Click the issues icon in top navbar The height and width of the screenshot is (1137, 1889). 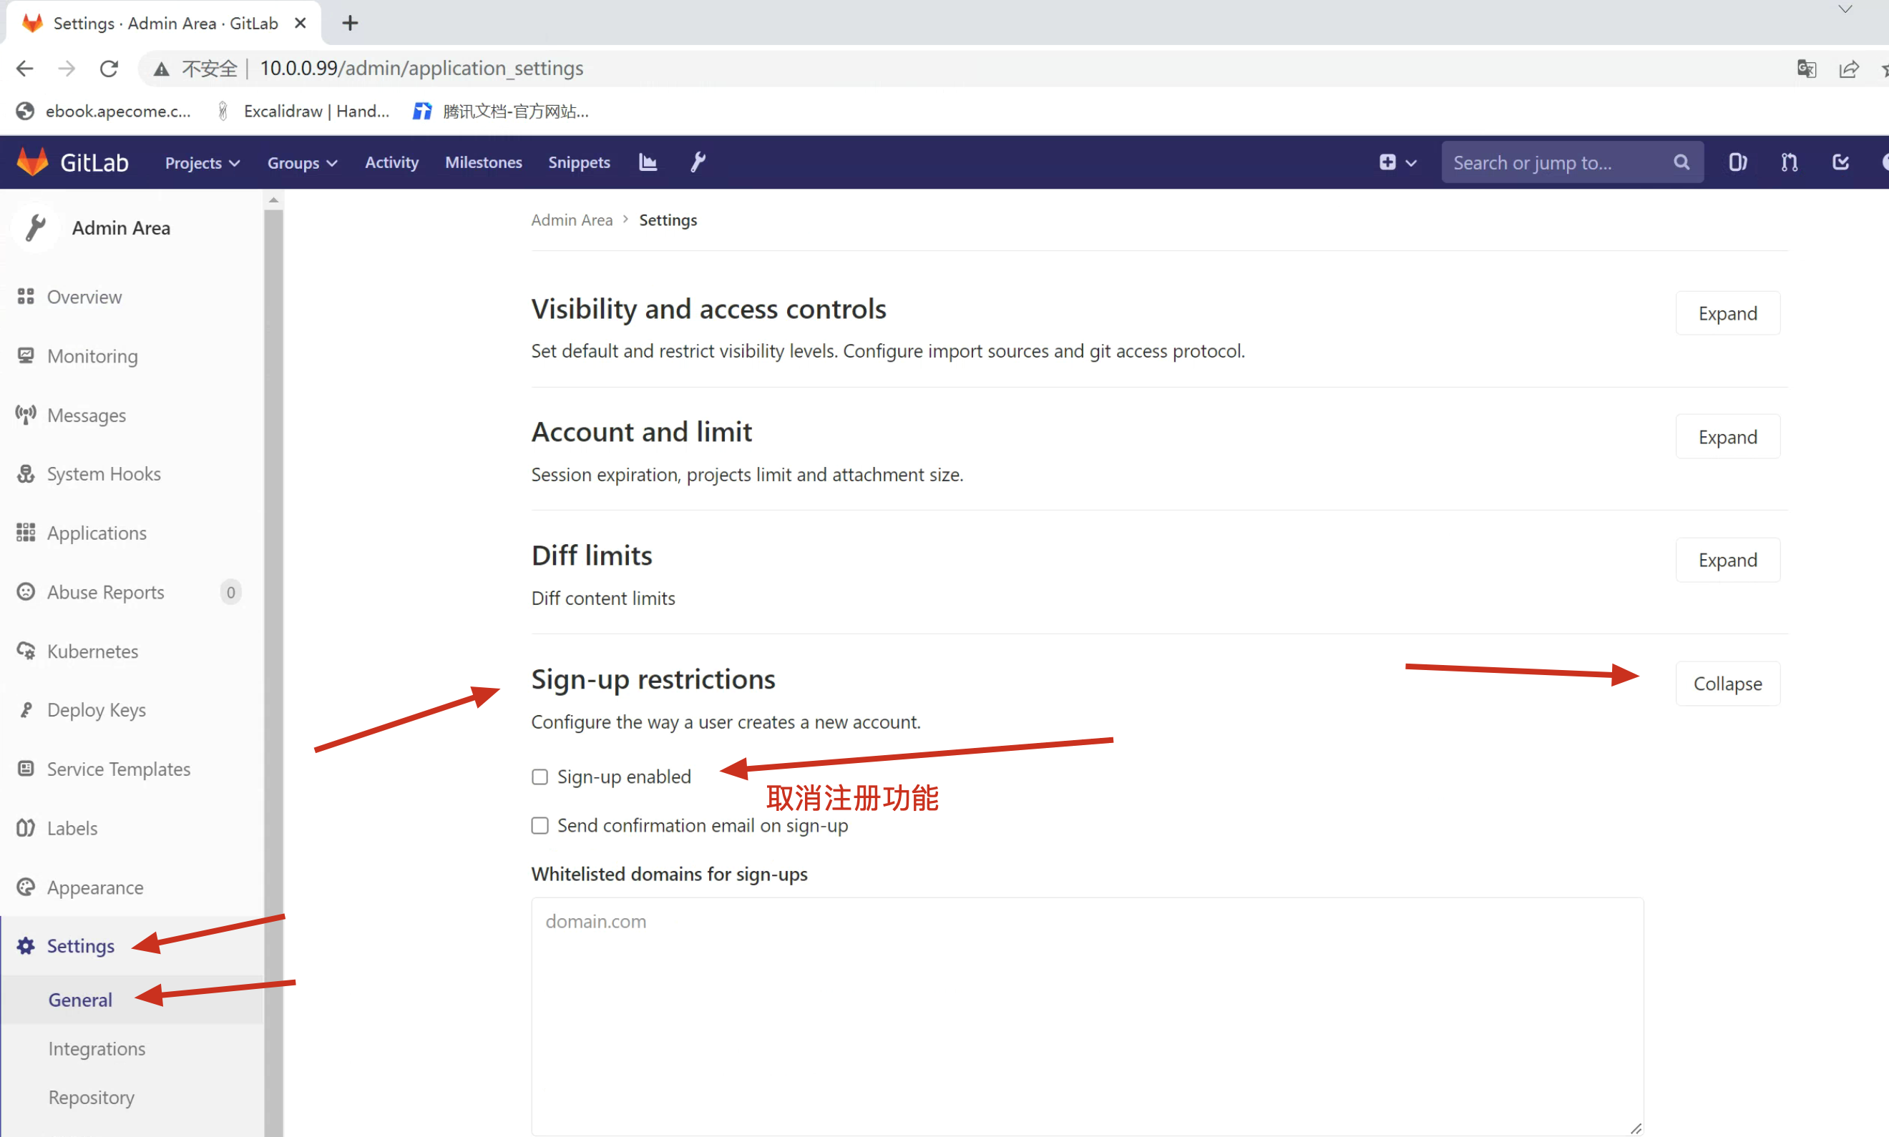click(x=1737, y=162)
